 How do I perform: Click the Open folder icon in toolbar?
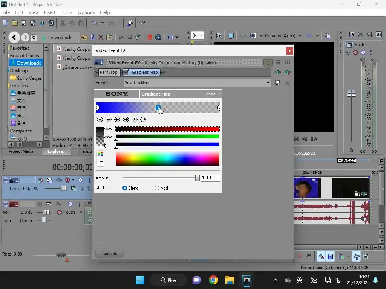click(x=15, y=23)
